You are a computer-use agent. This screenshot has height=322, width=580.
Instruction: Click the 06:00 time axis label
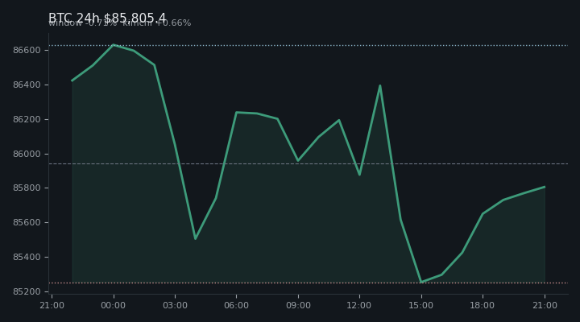point(236,305)
